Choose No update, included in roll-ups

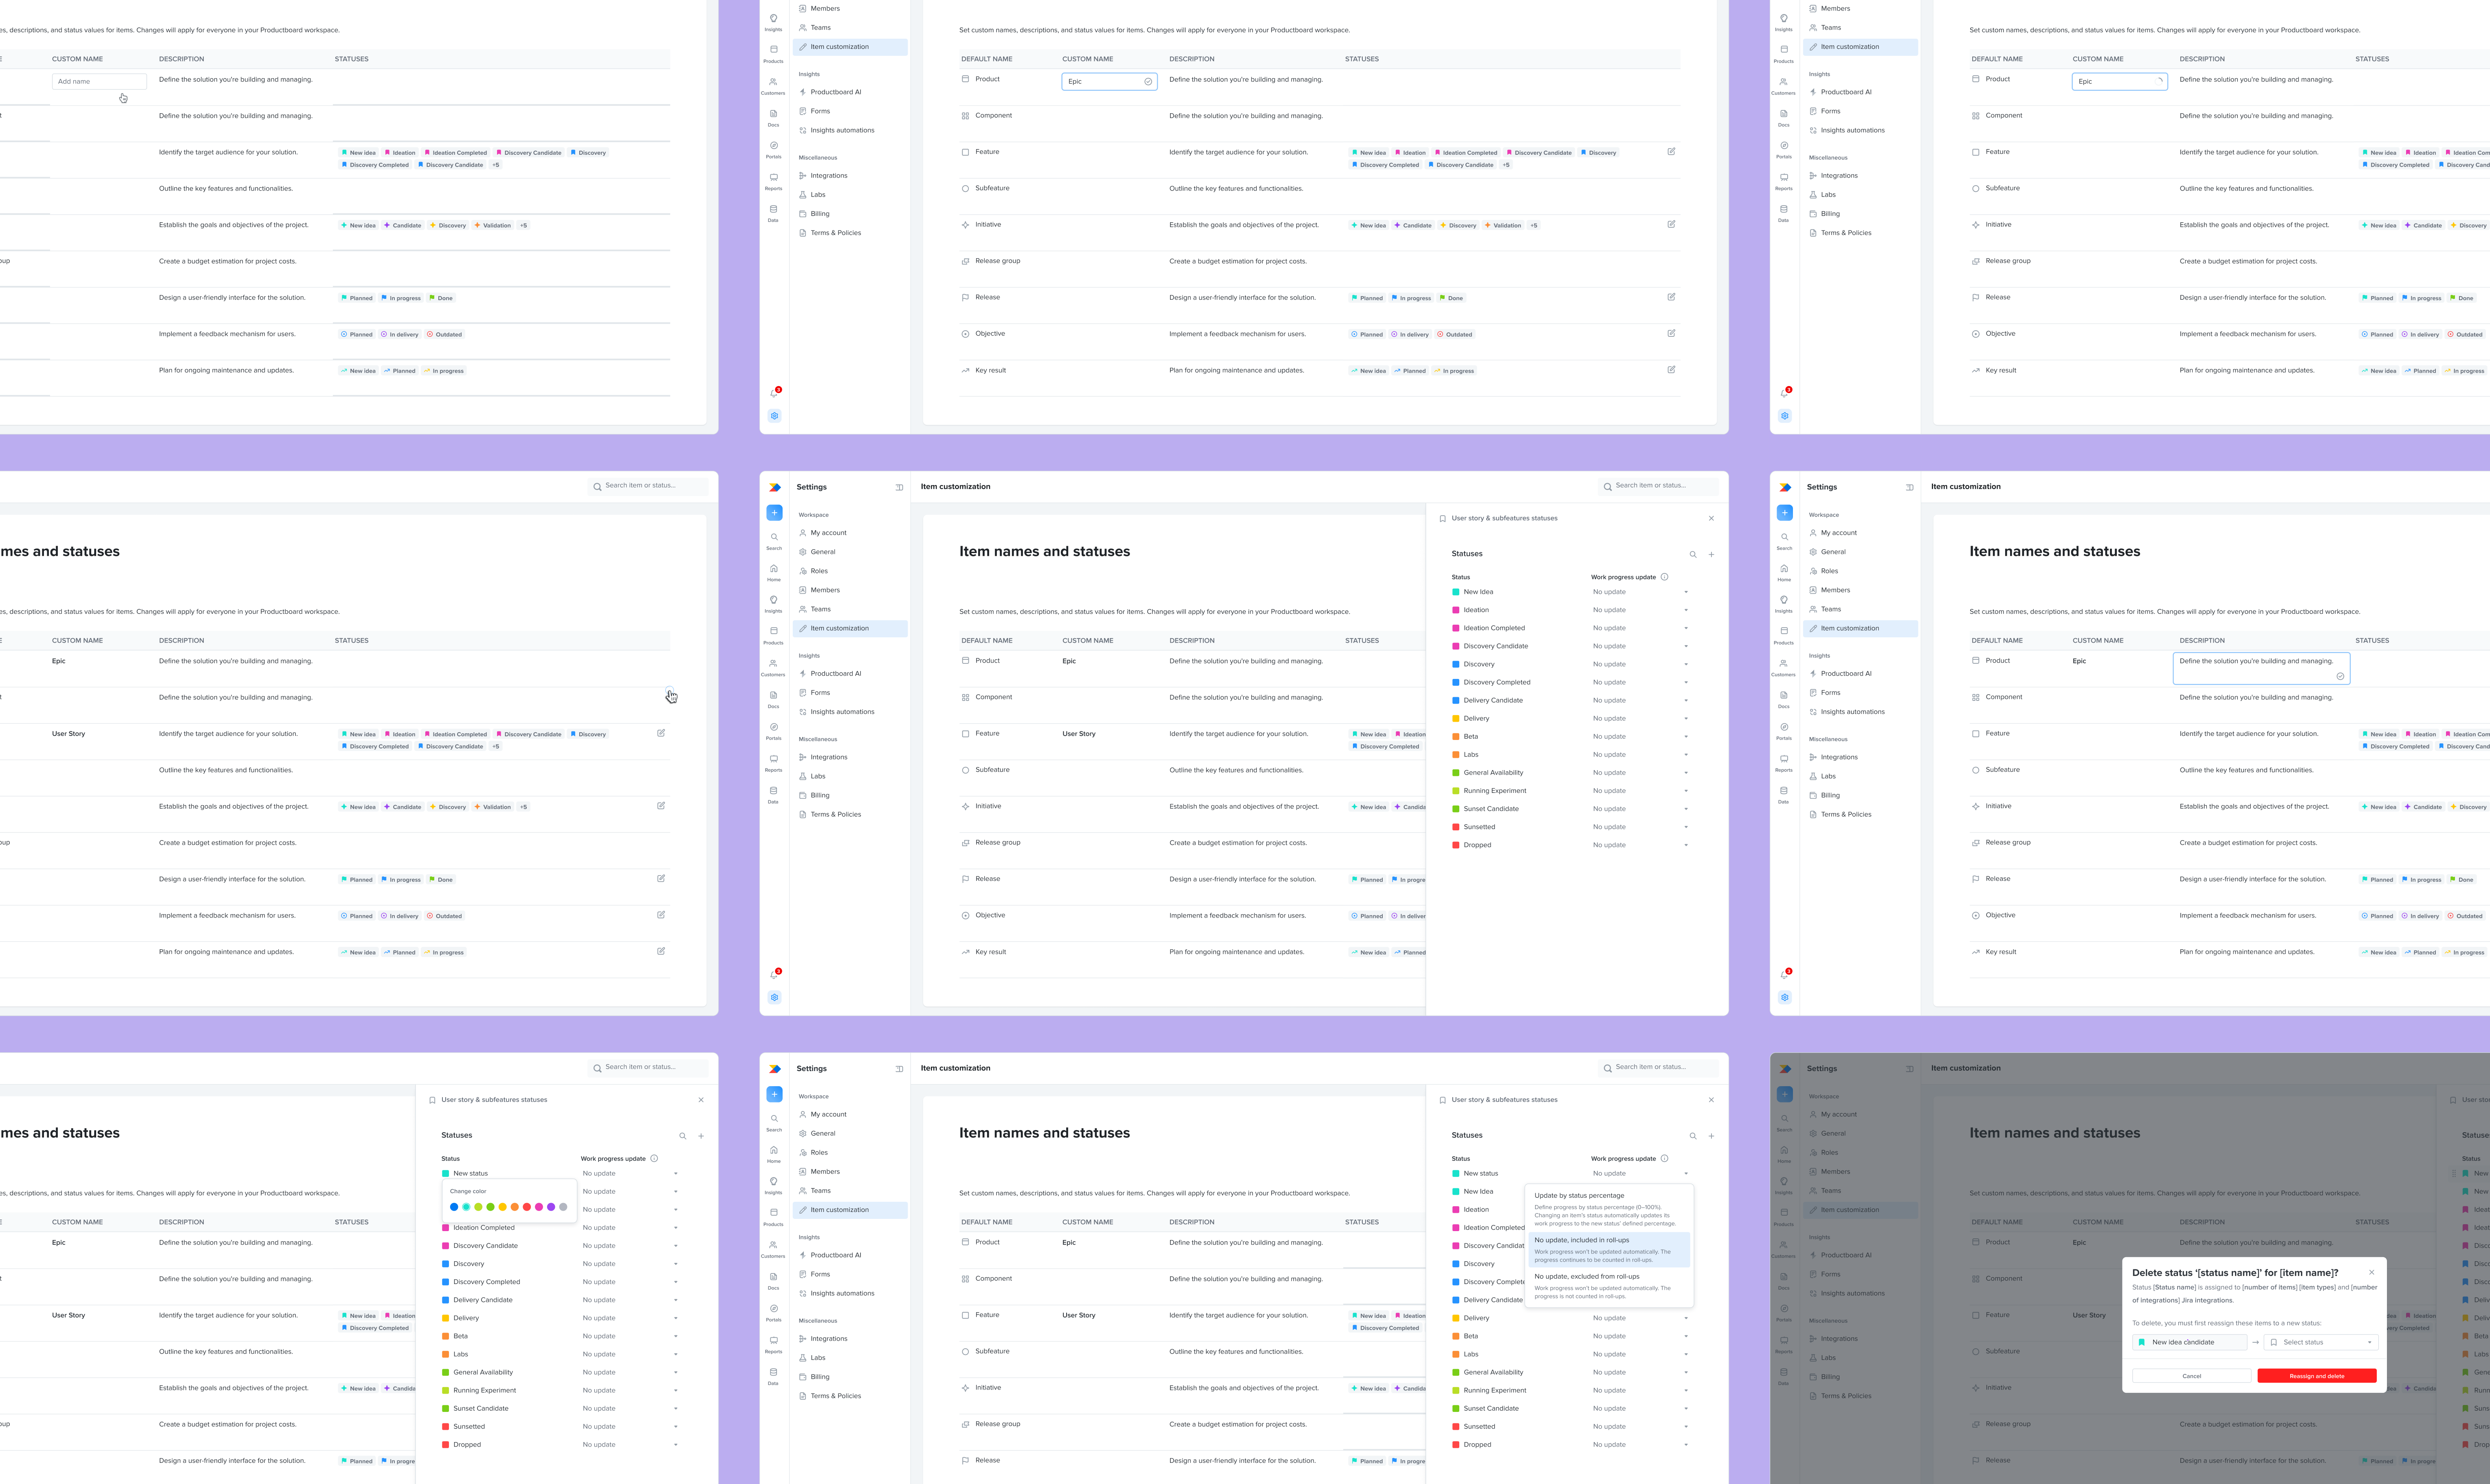(1609, 1250)
